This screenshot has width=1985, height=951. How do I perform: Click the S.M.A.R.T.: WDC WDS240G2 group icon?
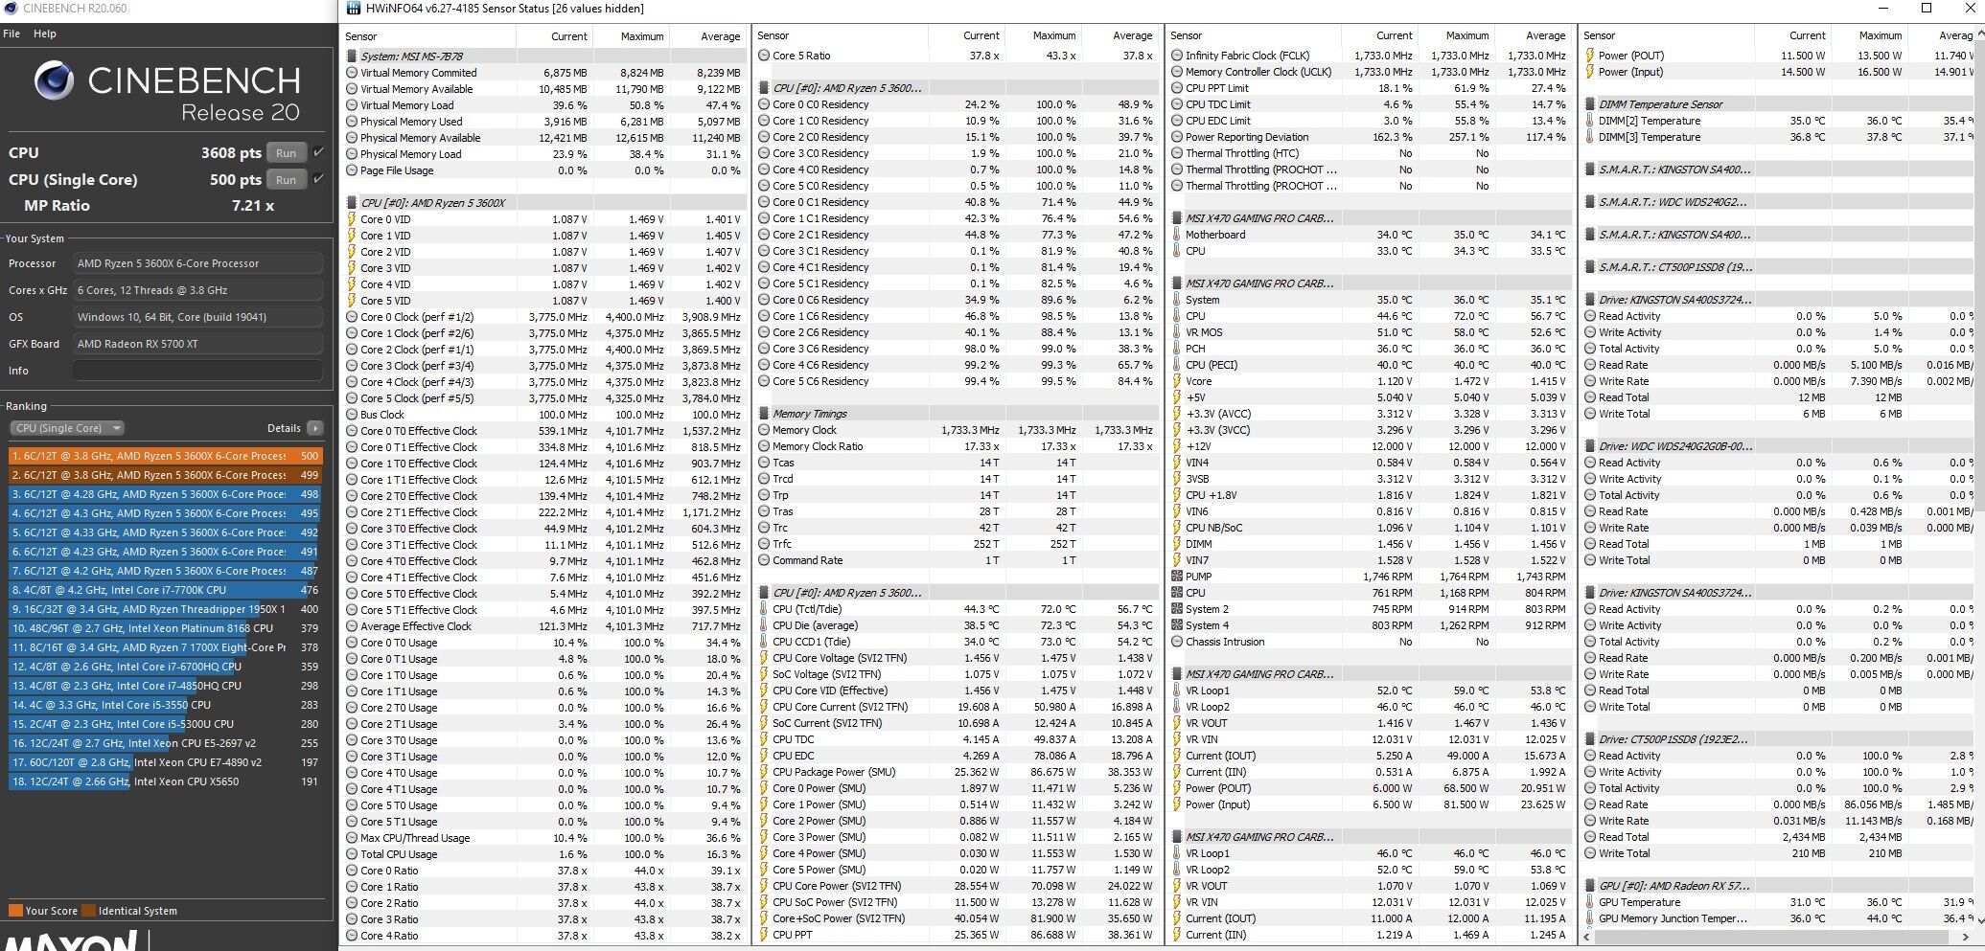[1590, 202]
